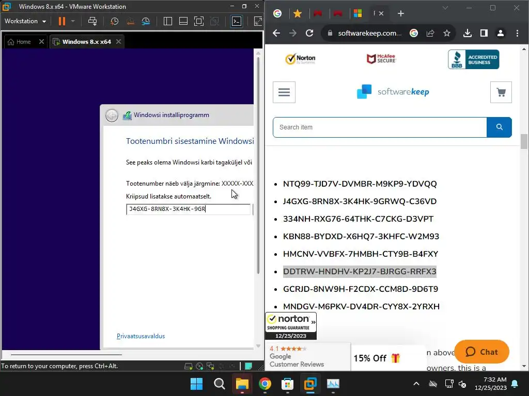Image resolution: width=529 pixels, height=396 pixels.
Task: Open Chrome downloads icon
Action: [467, 33]
